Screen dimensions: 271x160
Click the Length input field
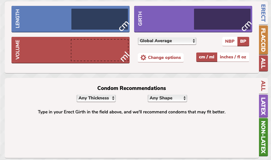pos(99,19)
